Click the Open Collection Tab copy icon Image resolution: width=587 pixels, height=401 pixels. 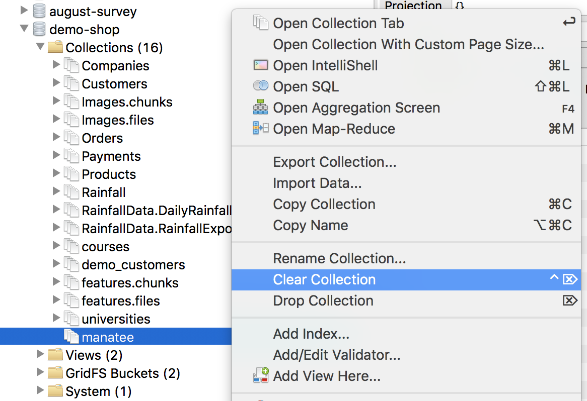coord(260,23)
